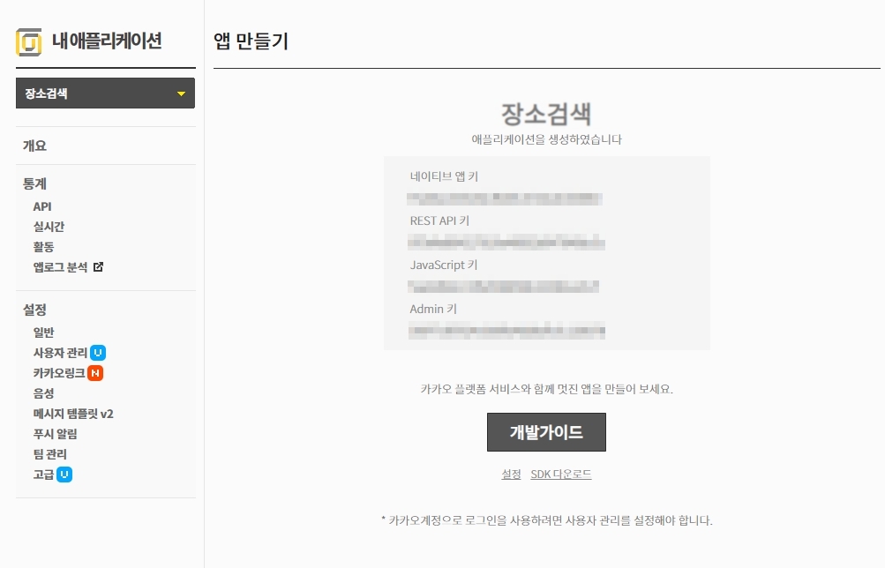The height and width of the screenshot is (568, 885).
Task: Click the 네이티브 앱 키 label
Action: coord(444,176)
